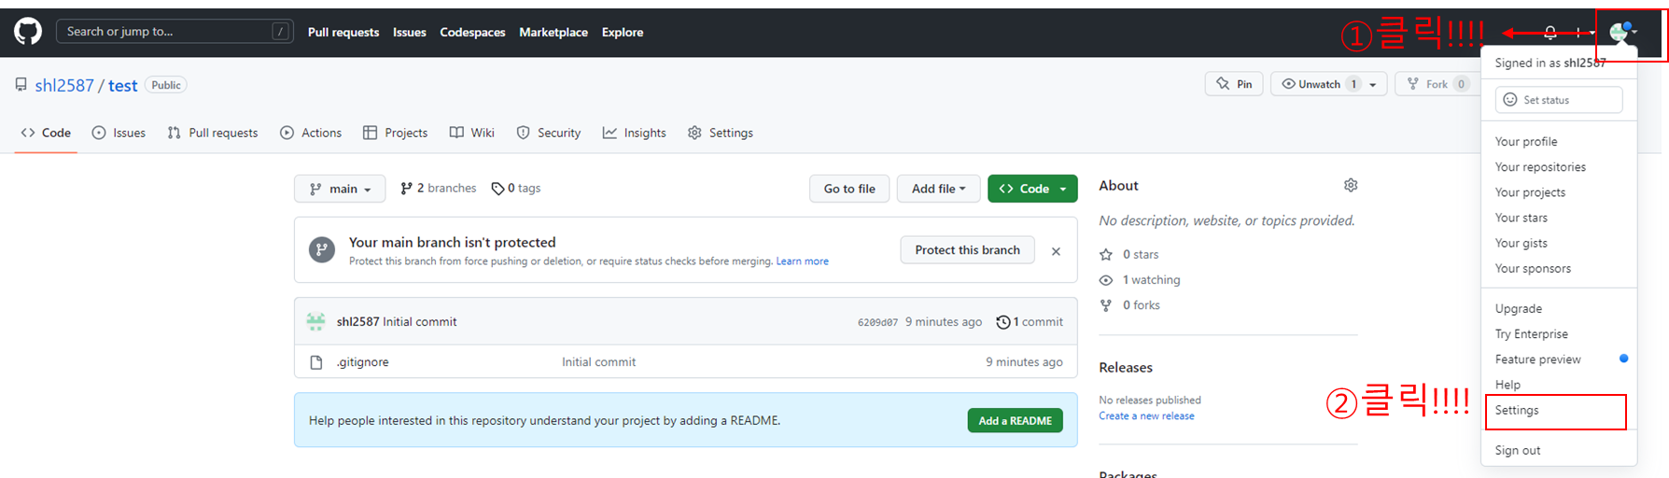Click the repository book icon beside shl2587

[x=21, y=85]
